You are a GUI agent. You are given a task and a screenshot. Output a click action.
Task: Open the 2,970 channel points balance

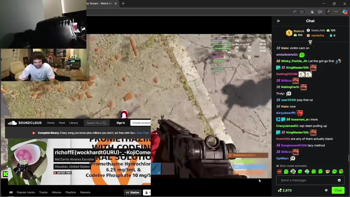click(x=285, y=190)
